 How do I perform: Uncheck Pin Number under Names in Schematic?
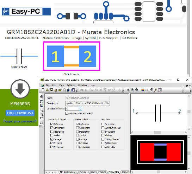[x=52, y=147]
